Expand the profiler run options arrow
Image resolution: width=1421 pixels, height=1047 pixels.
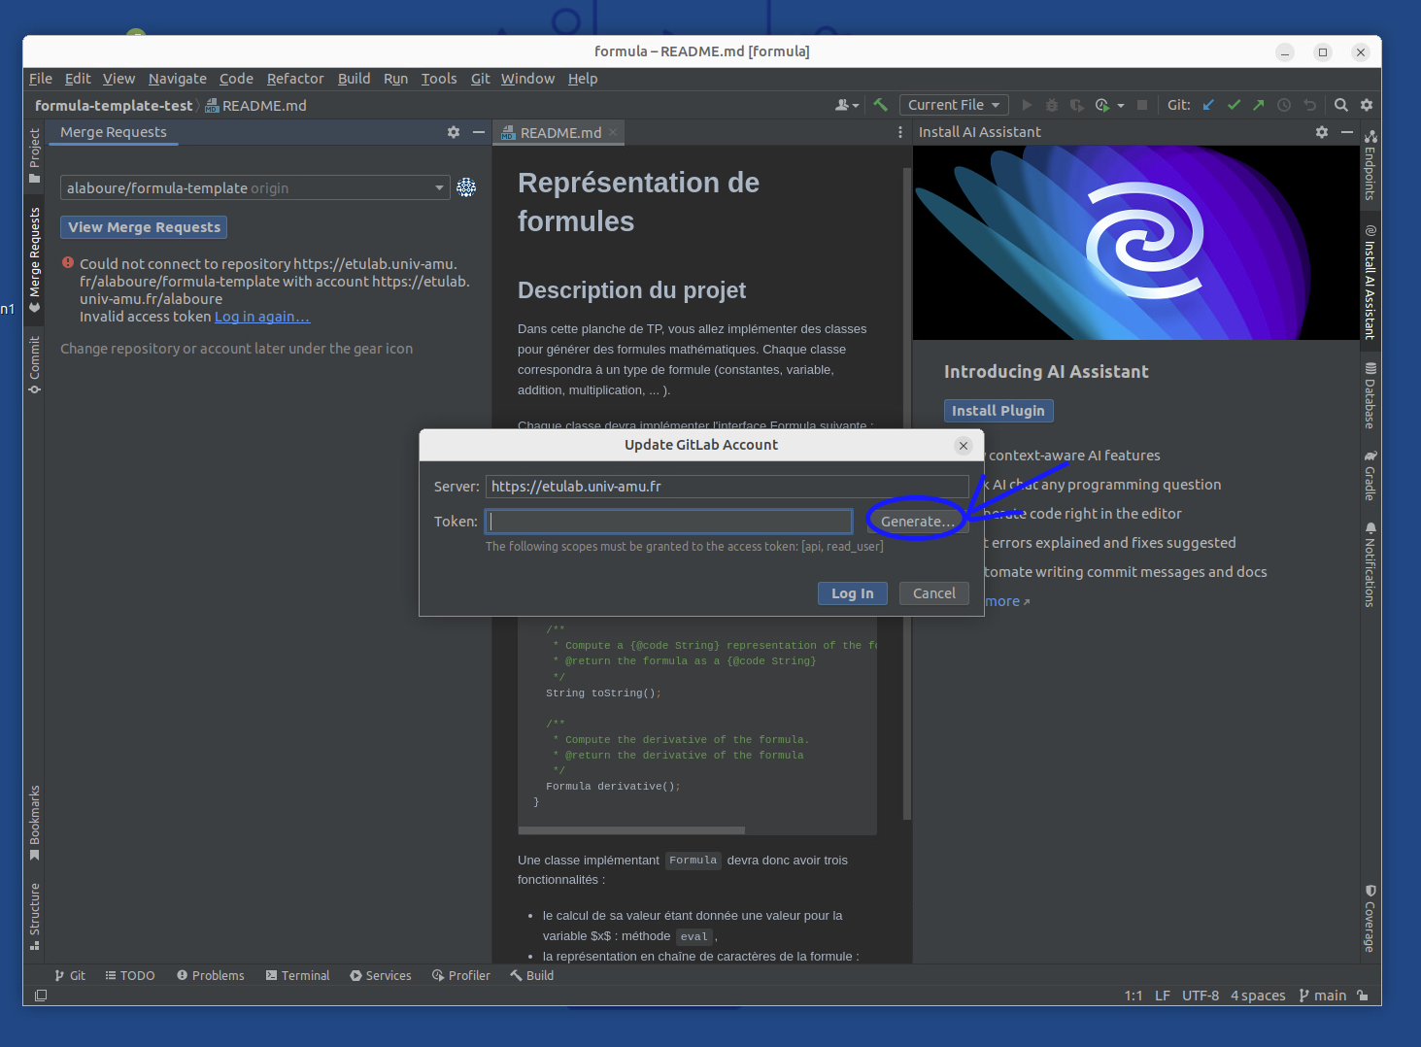[1121, 105]
